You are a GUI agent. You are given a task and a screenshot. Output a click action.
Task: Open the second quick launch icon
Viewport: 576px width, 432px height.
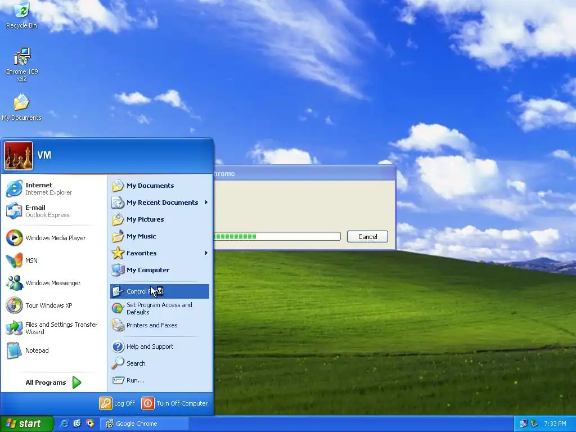[77, 424]
